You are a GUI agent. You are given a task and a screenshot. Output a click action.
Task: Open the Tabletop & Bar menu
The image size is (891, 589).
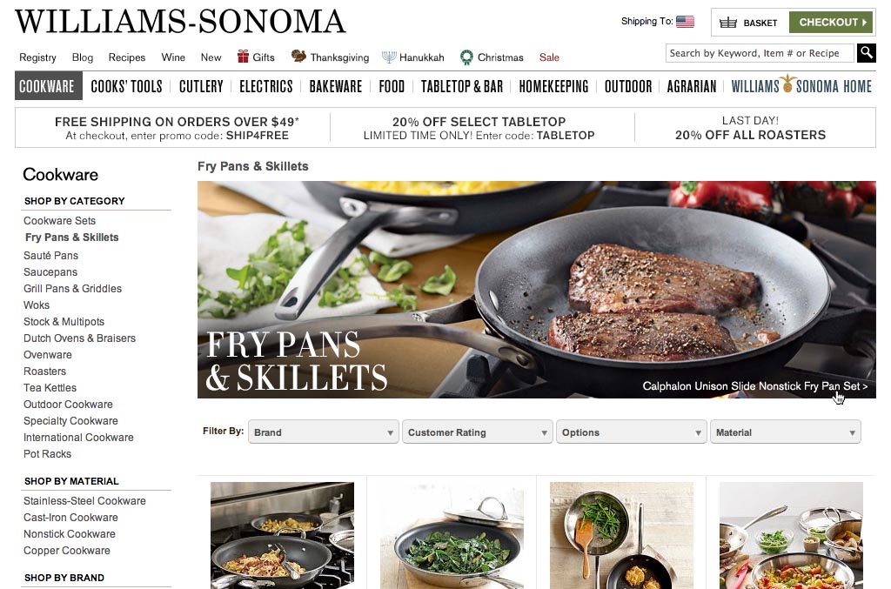462,86
